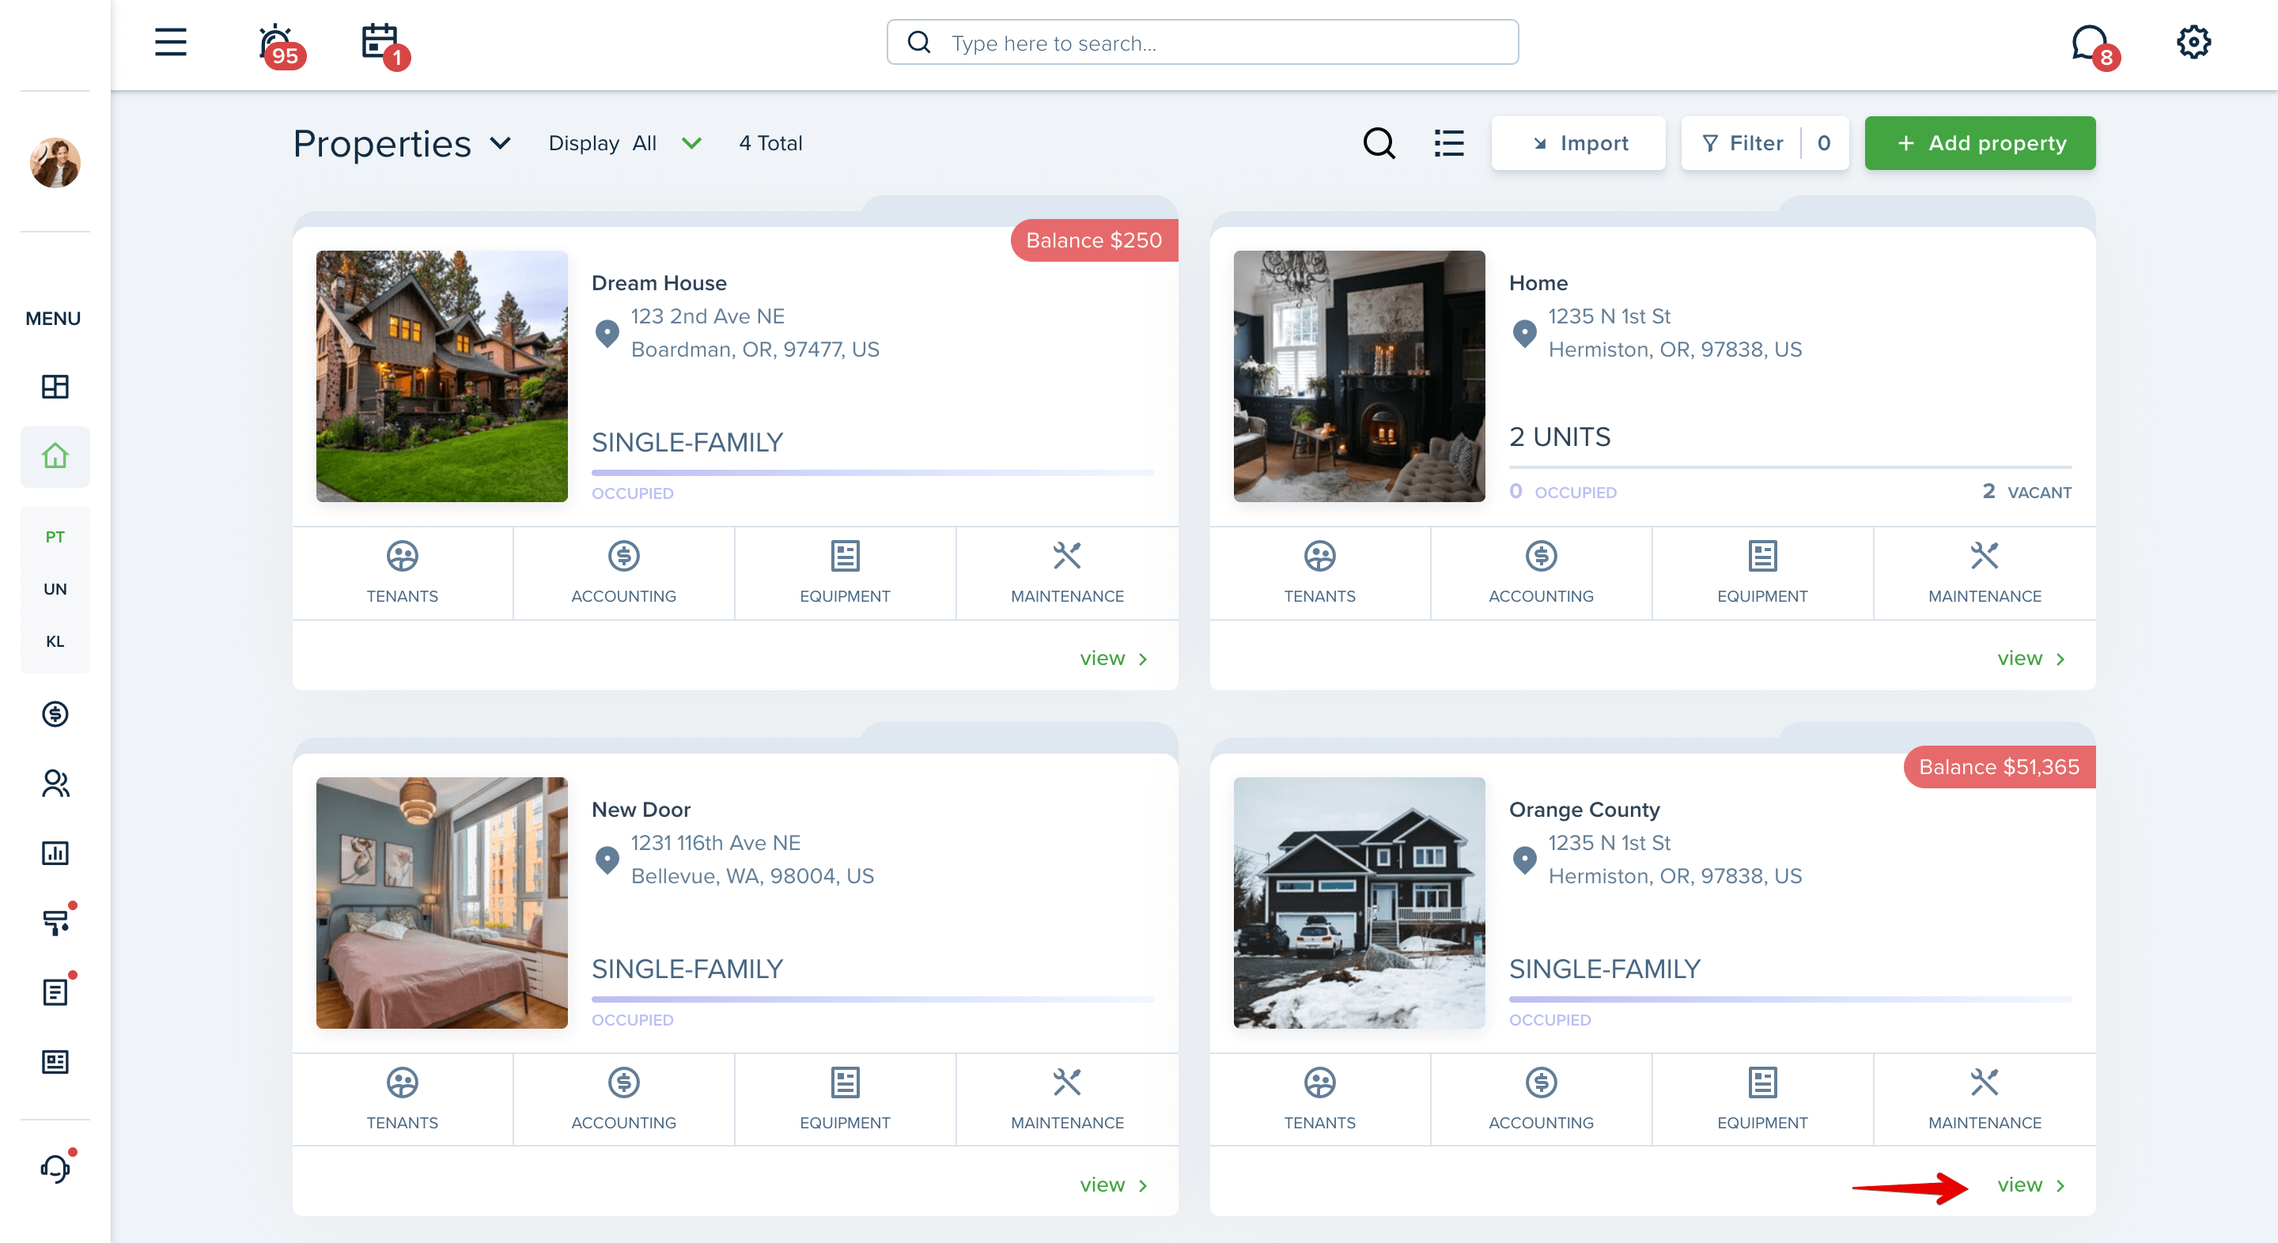
Task: Open Home property photo
Action: click(x=1359, y=376)
